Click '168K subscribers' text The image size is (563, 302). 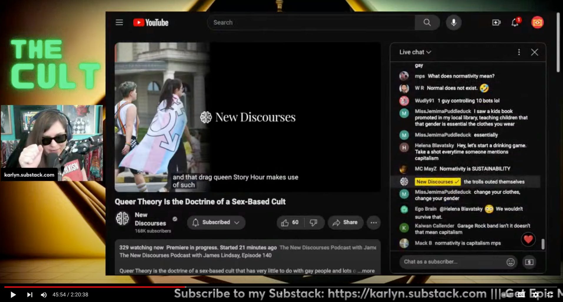tap(153, 231)
